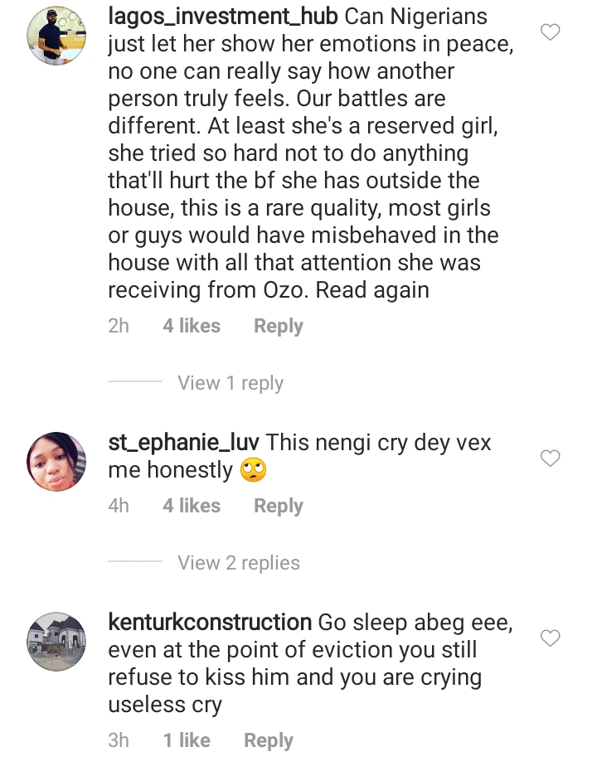Click the "3h" timestamp on third comment
This screenshot has height=776, width=597.
(x=119, y=740)
